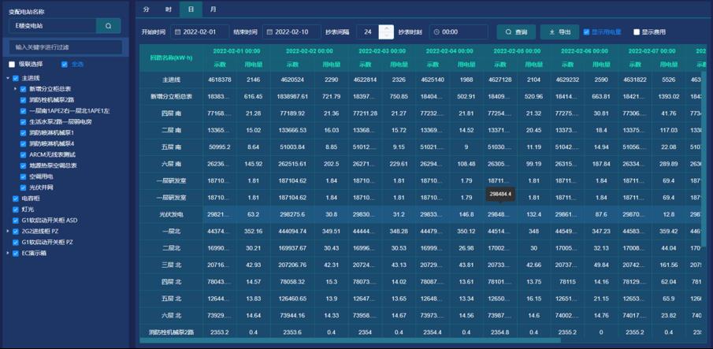The height and width of the screenshot is (349, 713).
Task: Click the 导出 export button
Action: pos(559,32)
